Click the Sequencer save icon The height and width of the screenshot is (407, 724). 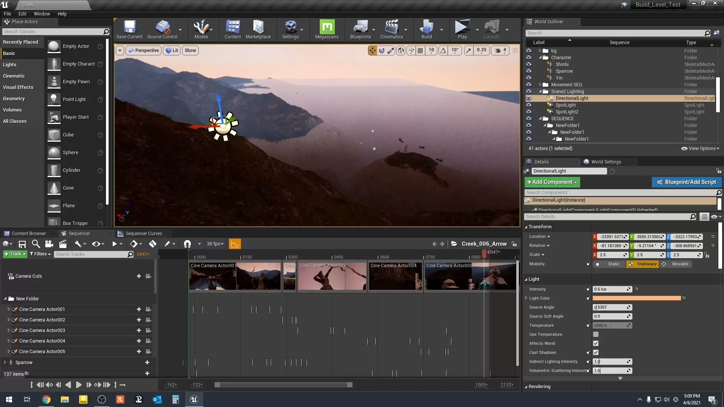point(22,244)
